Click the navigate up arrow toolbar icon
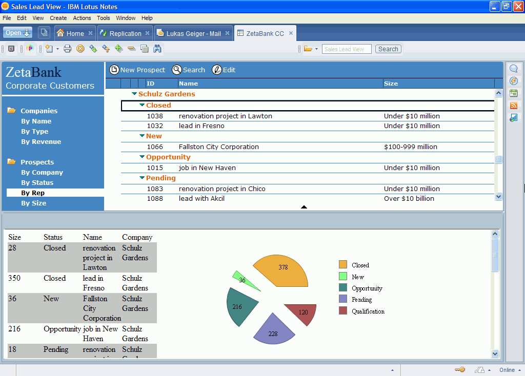The width and height of the screenshot is (525, 376). (106, 49)
